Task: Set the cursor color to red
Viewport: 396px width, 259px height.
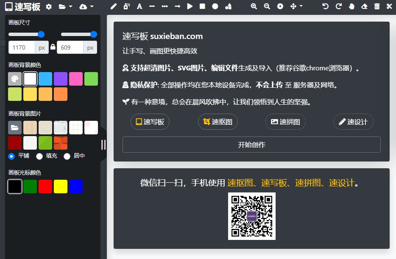Action: 45,187
